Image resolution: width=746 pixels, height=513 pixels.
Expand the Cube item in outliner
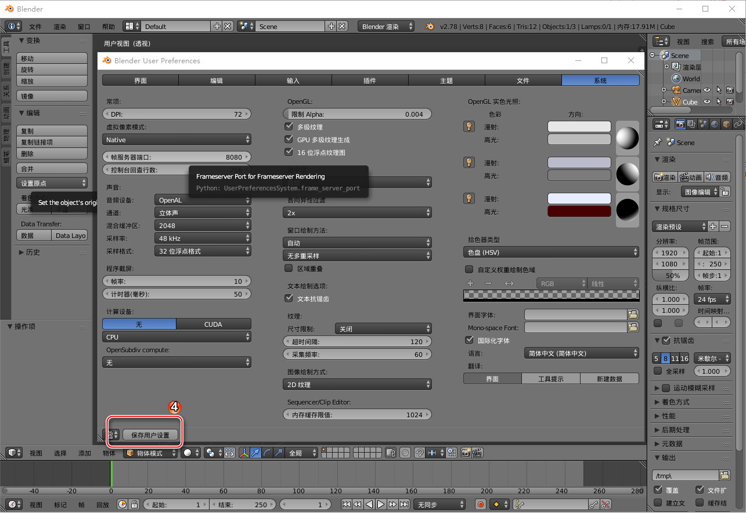(x=664, y=102)
